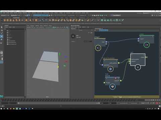The image size is (161, 120).
Task: Click the red X-axis handle of the manipulator
Action: (66, 61)
